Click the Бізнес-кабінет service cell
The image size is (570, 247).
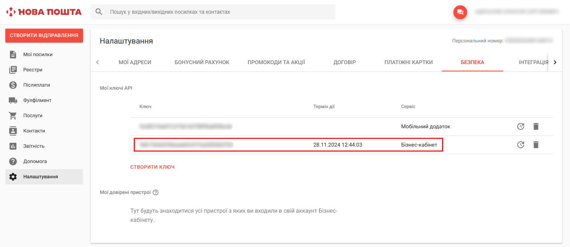point(419,145)
